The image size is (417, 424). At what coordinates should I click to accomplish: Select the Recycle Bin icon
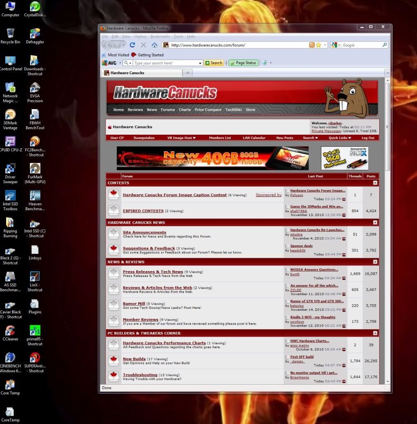tap(10, 36)
